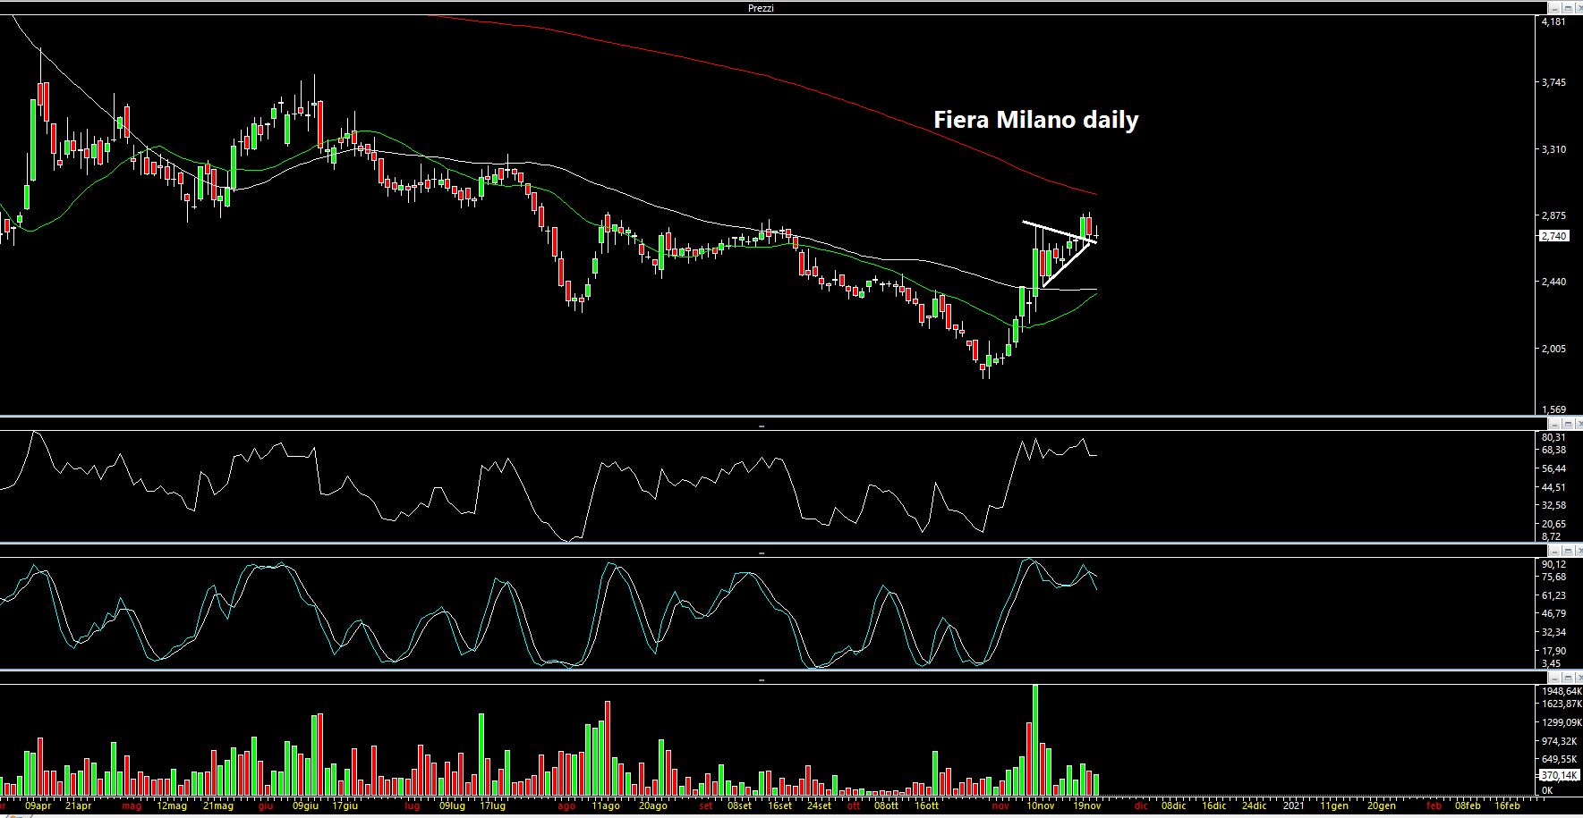Click the 10nov date label
The height and width of the screenshot is (818, 1583).
coord(1042,805)
